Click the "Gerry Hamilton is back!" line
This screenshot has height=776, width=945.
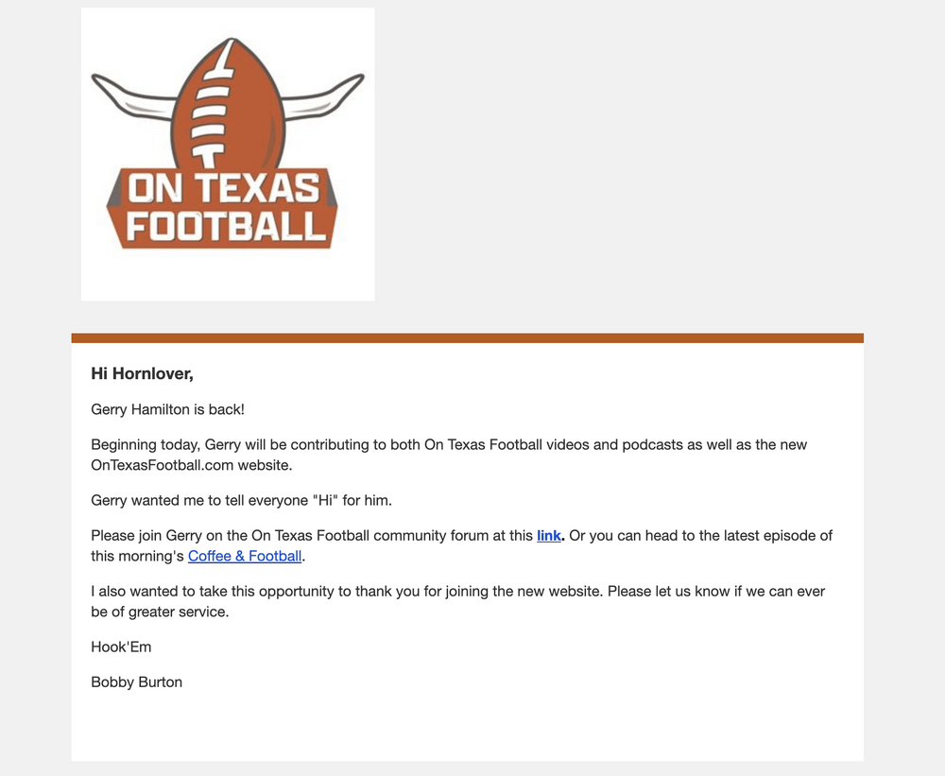167,410
